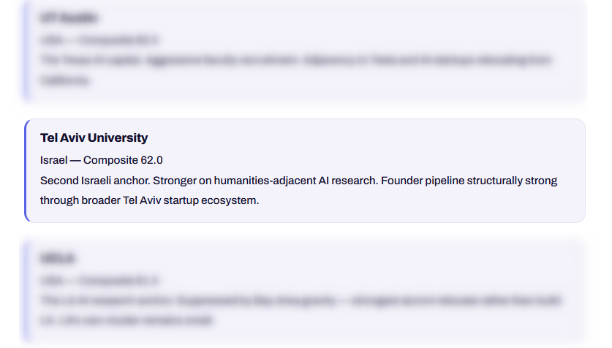Click the blurred description in the last card
612x348 pixels.
click(x=301, y=310)
